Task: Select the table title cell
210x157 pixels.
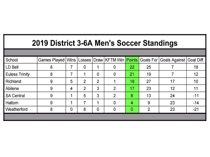Action: (105, 42)
